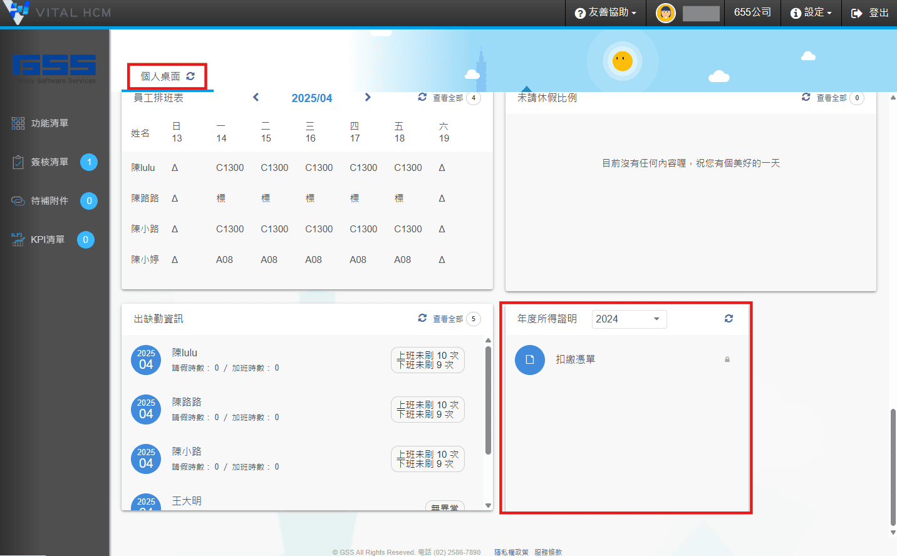This screenshot has height=556, width=897.
Task: Click the lock icon beside 扣繳憑單
Action: click(727, 360)
